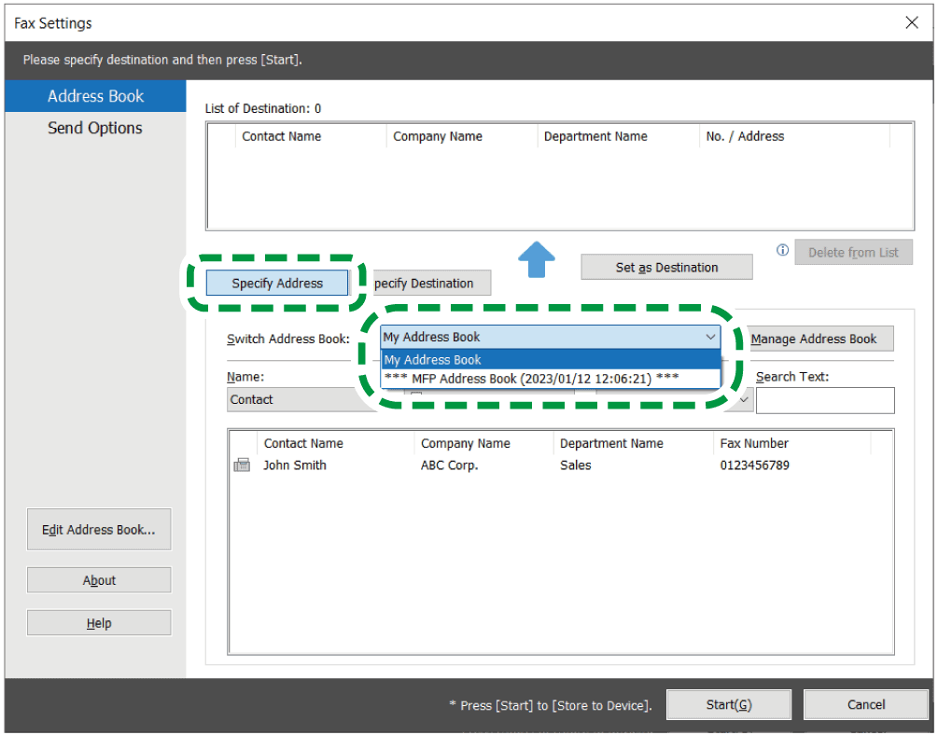This screenshot has width=938, height=735.
Task: Click the info icon near Delete from List
Action: point(782,250)
